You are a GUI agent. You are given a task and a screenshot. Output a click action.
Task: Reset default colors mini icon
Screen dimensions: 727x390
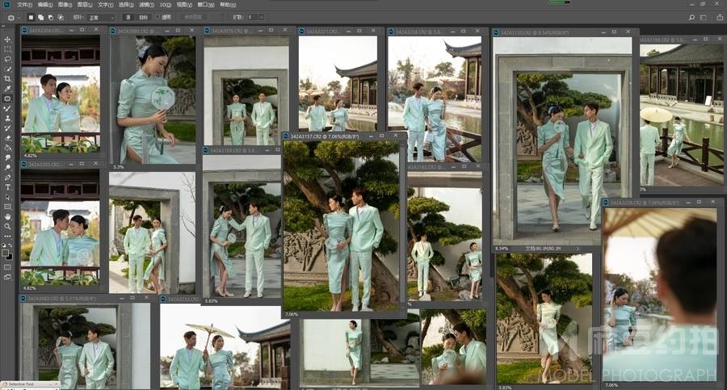(x=5, y=245)
